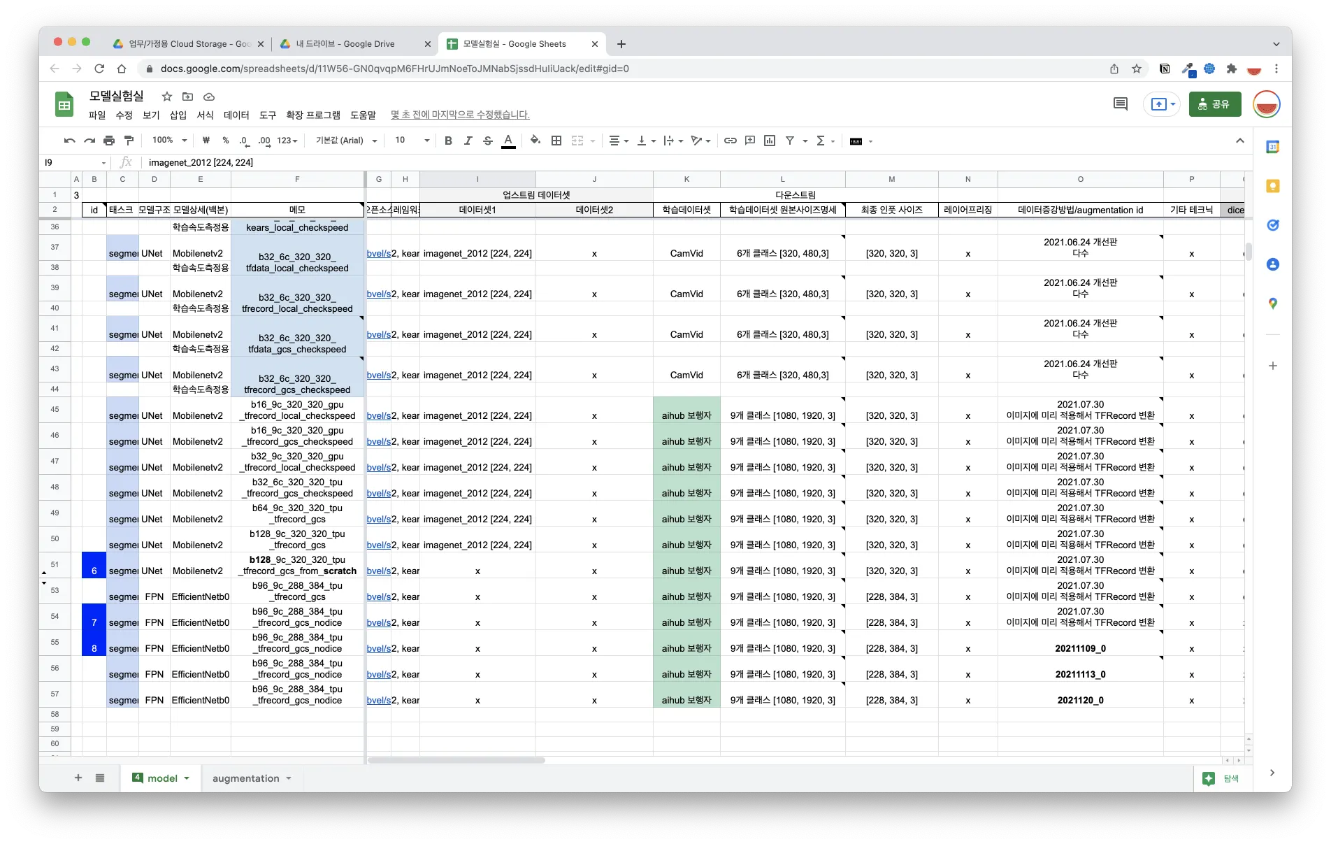
Task: Format as percent
Action: click(x=225, y=141)
